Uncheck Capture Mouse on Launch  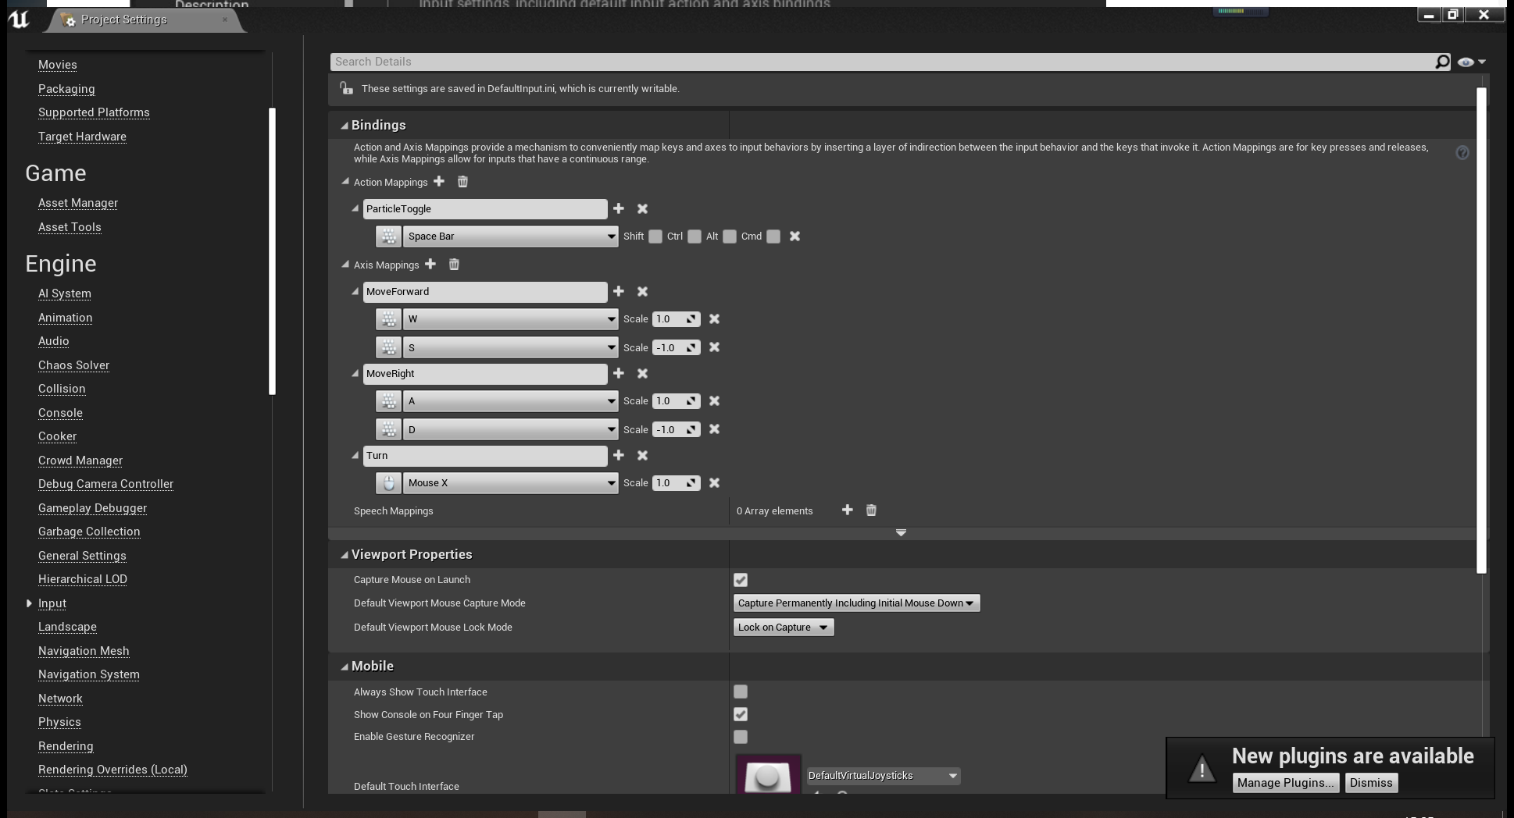point(741,580)
